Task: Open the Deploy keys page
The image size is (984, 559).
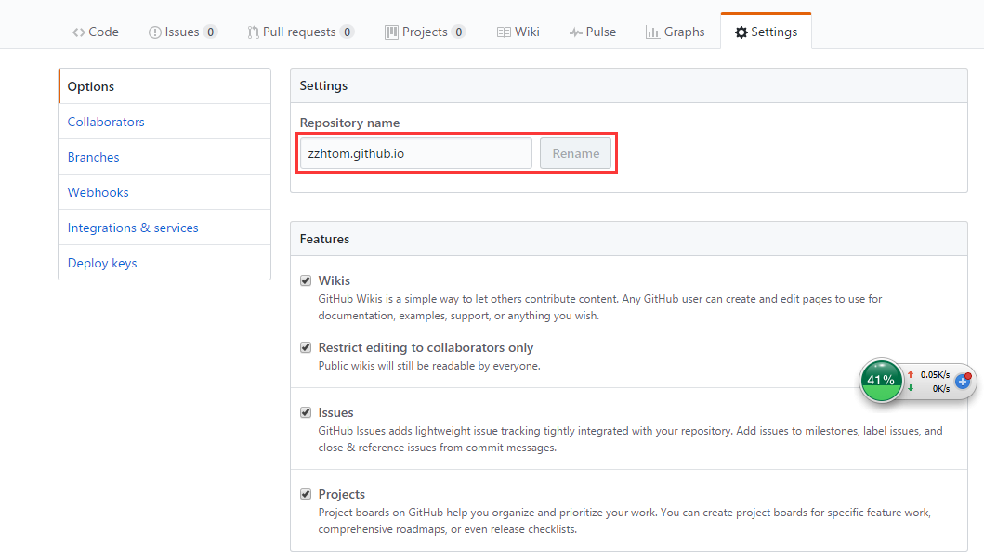Action: point(102,263)
